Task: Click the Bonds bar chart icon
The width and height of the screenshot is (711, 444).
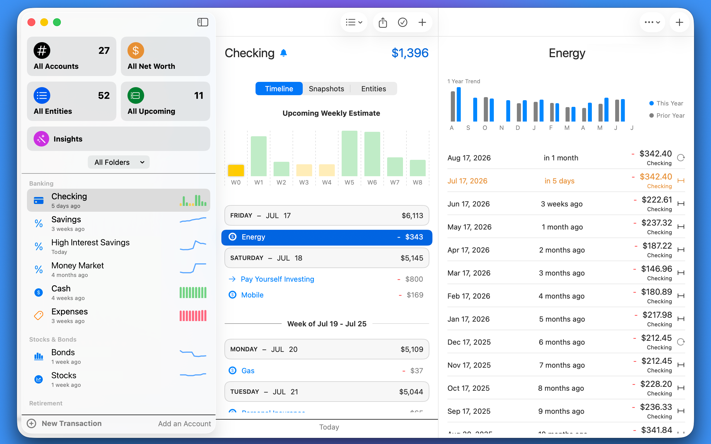Action: point(39,356)
